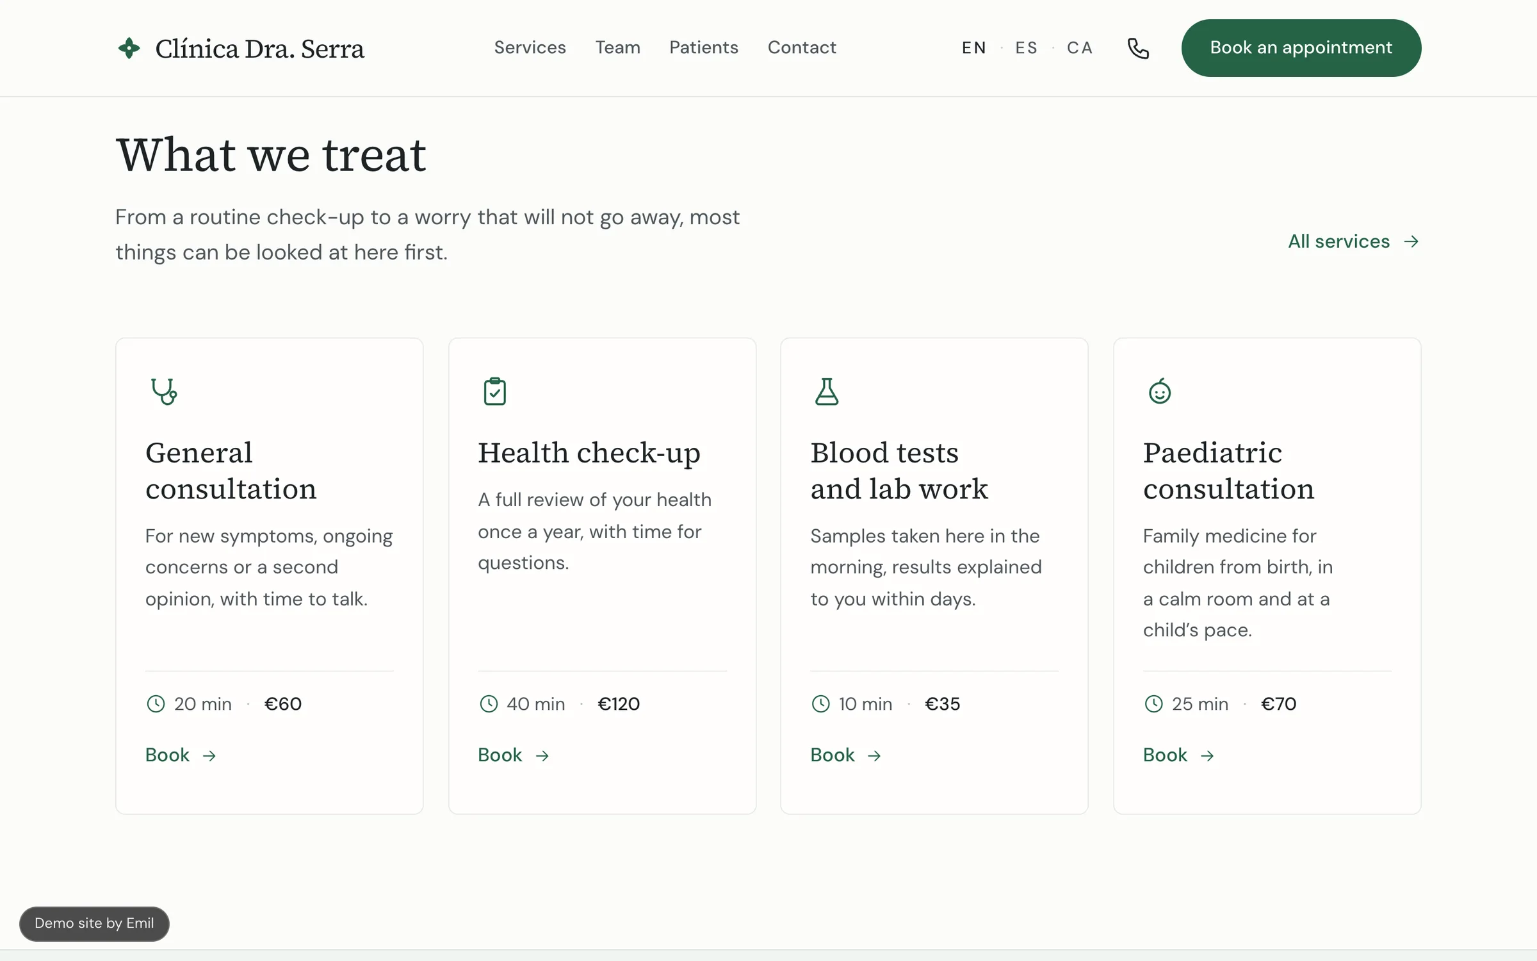
Task: Switch language to ES
Action: tap(1026, 48)
